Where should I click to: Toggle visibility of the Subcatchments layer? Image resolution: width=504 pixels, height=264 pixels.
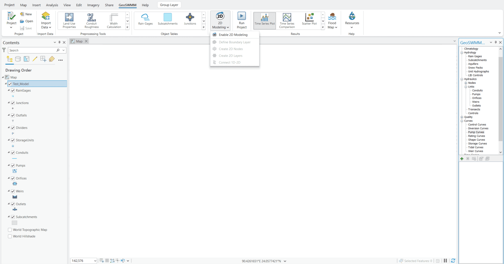(13, 217)
